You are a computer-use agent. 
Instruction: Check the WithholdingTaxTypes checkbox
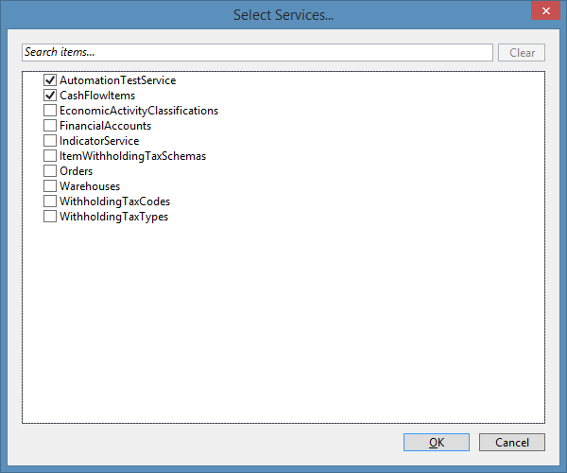click(50, 216)
